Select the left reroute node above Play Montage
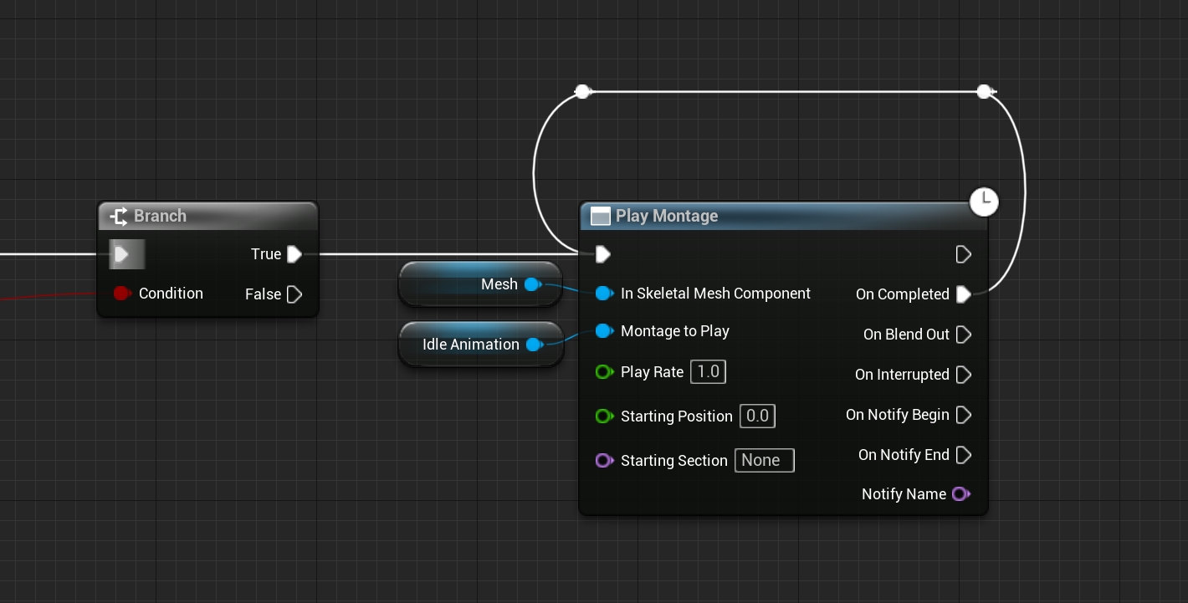 [x=583, y=91]
